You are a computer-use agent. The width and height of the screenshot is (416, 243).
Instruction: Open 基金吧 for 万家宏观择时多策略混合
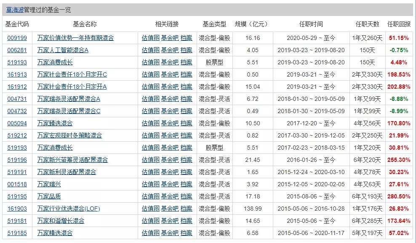tap(170, 135)
